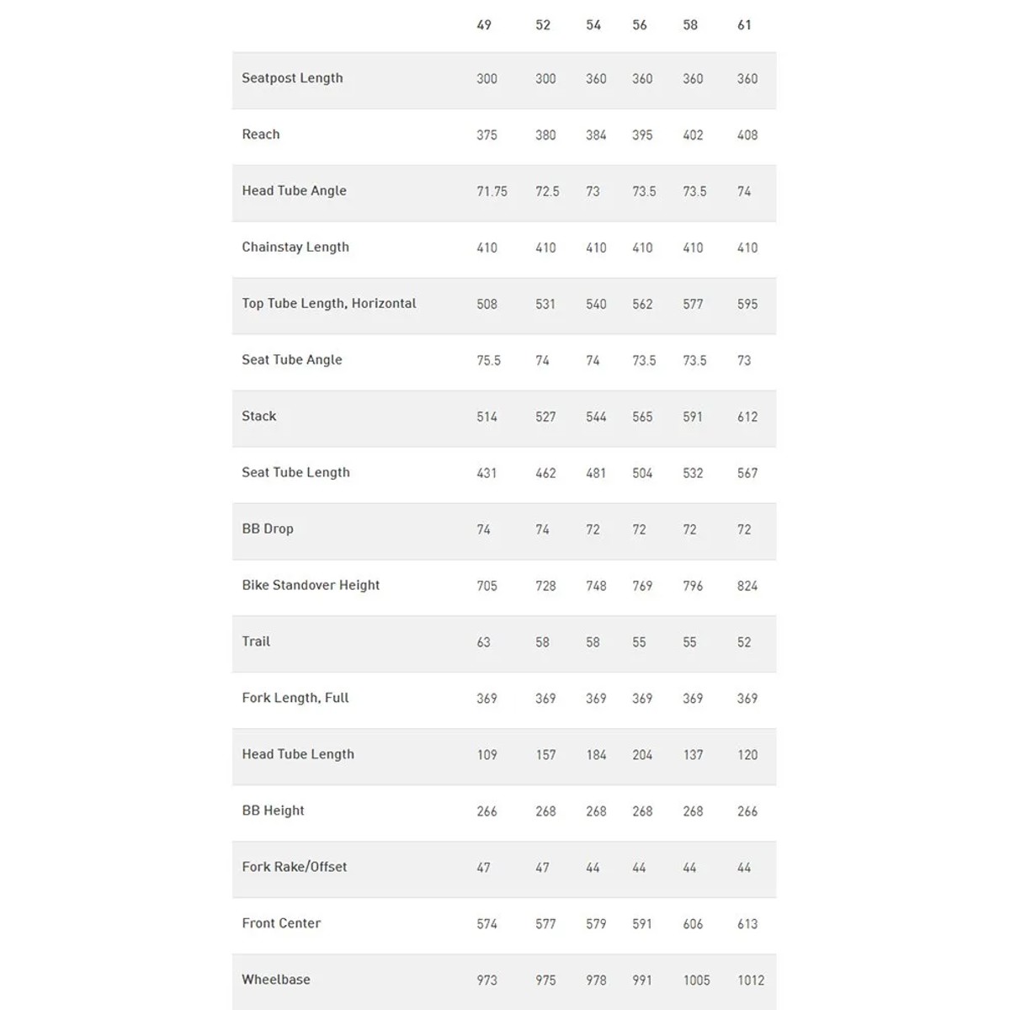Click the size 56 column header
Viewport: 1010px width, 1010px height.
coord(640,25)
